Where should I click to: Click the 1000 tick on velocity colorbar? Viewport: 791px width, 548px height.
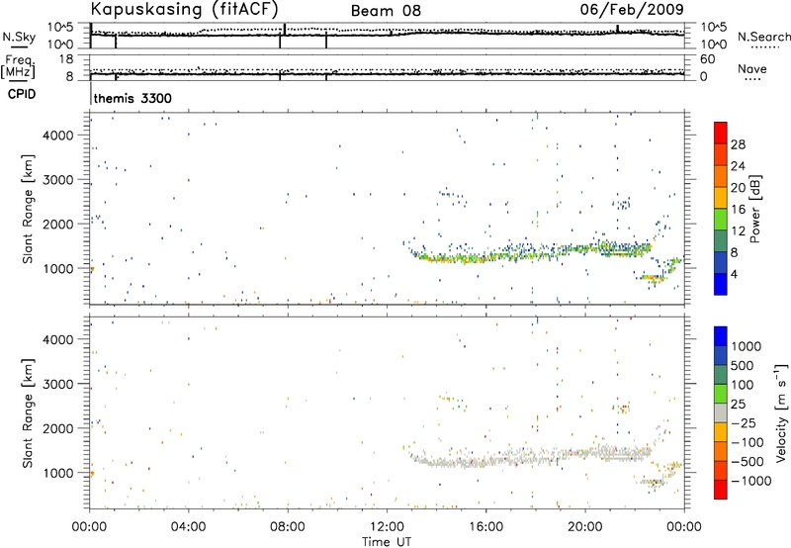pos(747,346)
